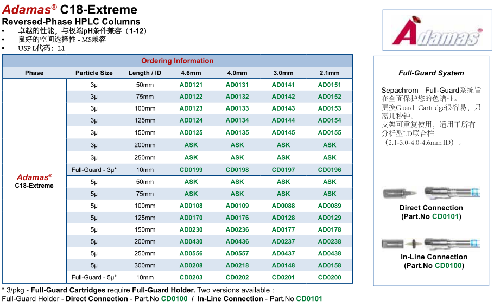The height and width of the screenshot is (307, 494).
Task: Click the 4.0mm column header
Action: (x=237, y=73)
